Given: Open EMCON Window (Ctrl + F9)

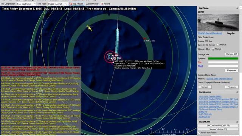Looking at the screenshot, I should pyautogui.click(x=218, y=126).
